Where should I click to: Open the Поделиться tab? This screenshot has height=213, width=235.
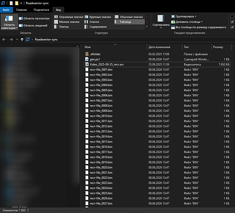coord(42,10)
